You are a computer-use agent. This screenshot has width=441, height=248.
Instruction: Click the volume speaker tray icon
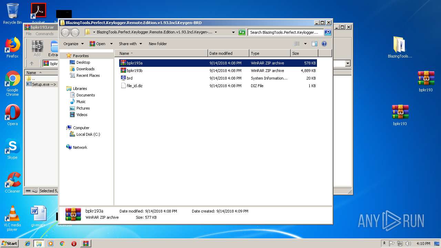click(408, 244)
